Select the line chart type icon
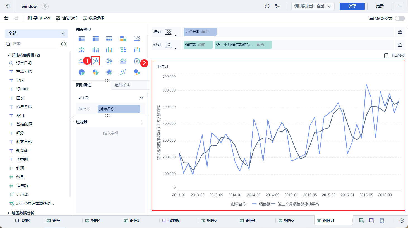This screenshot has width=408, height=228. coord(95,61)
